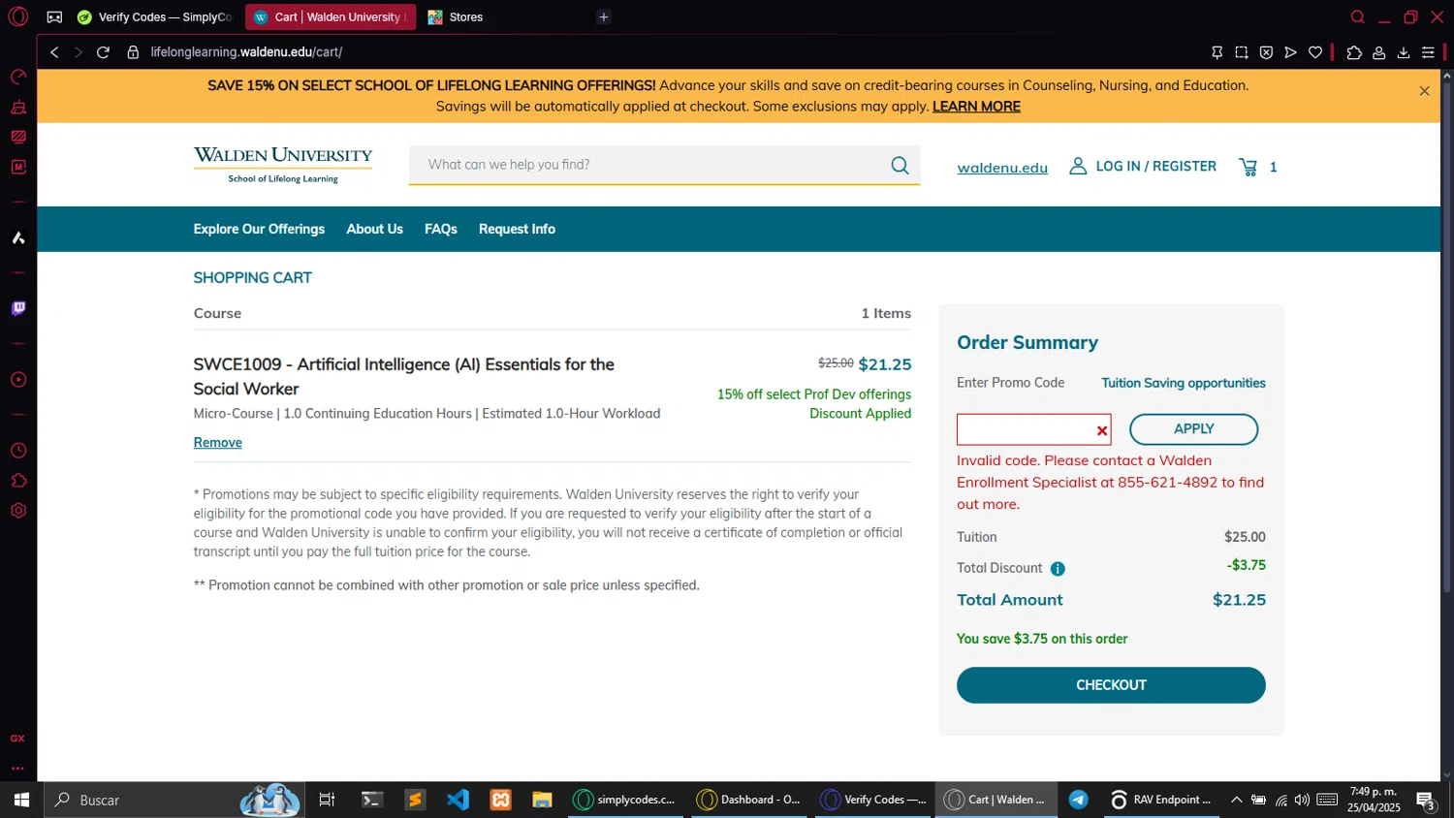Open the media Player sidebar icon

17,380
